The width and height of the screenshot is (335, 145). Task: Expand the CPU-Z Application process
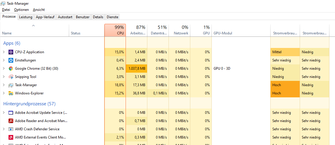pyautogui.click(x=4, y=52)
